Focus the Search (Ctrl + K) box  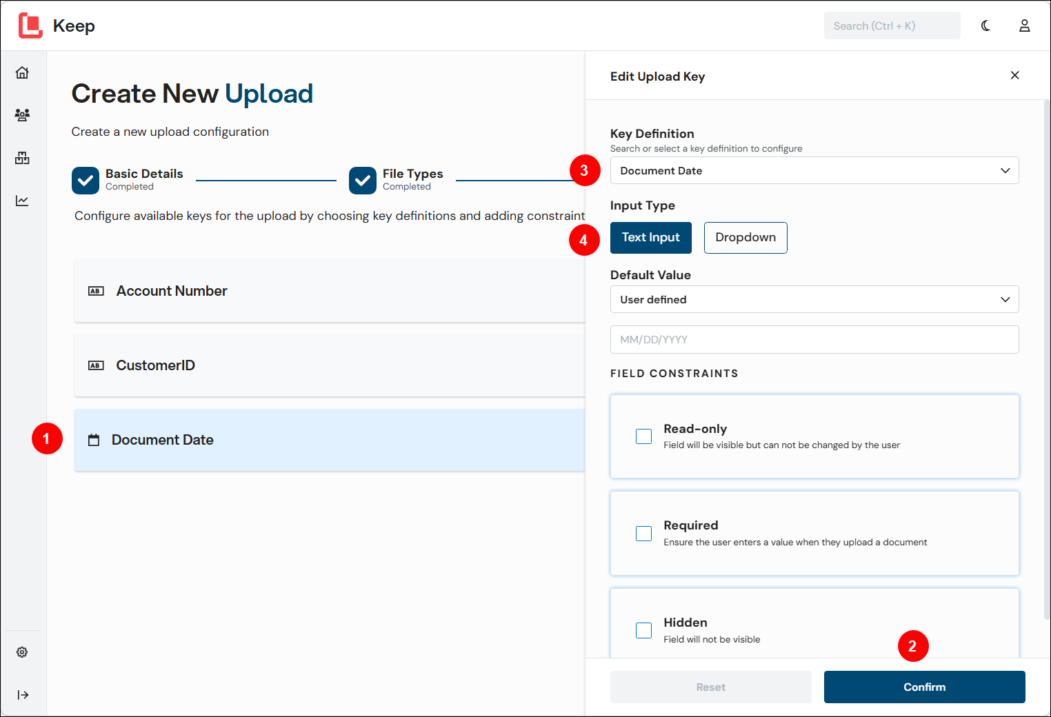tap(892, 26)
